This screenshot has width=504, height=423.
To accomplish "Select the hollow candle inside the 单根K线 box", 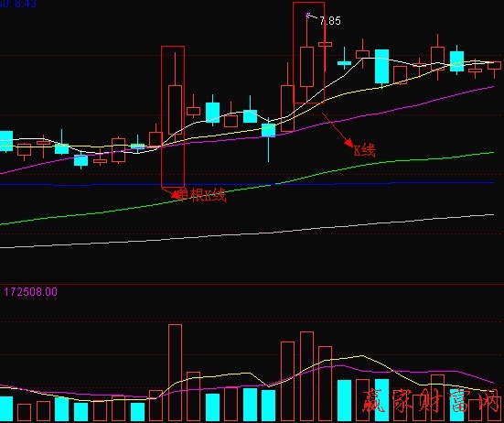I will [x=176, y=109].
